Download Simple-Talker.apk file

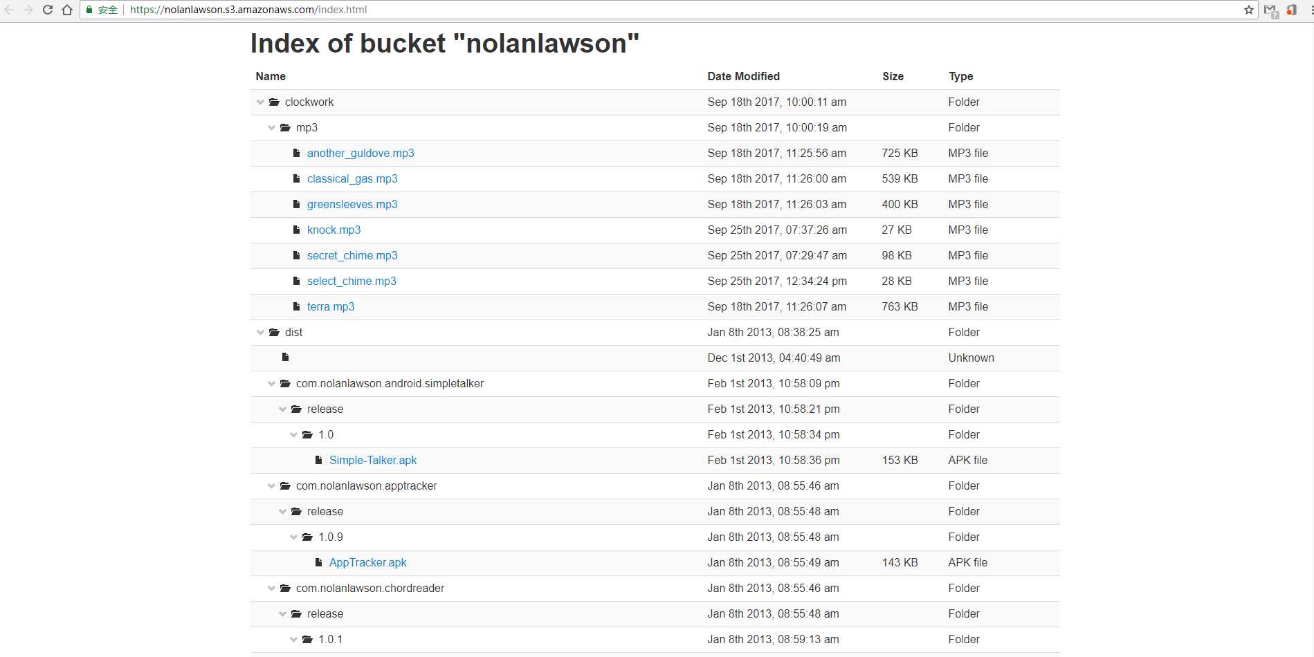pyautogui.click(x=373, y=460)
